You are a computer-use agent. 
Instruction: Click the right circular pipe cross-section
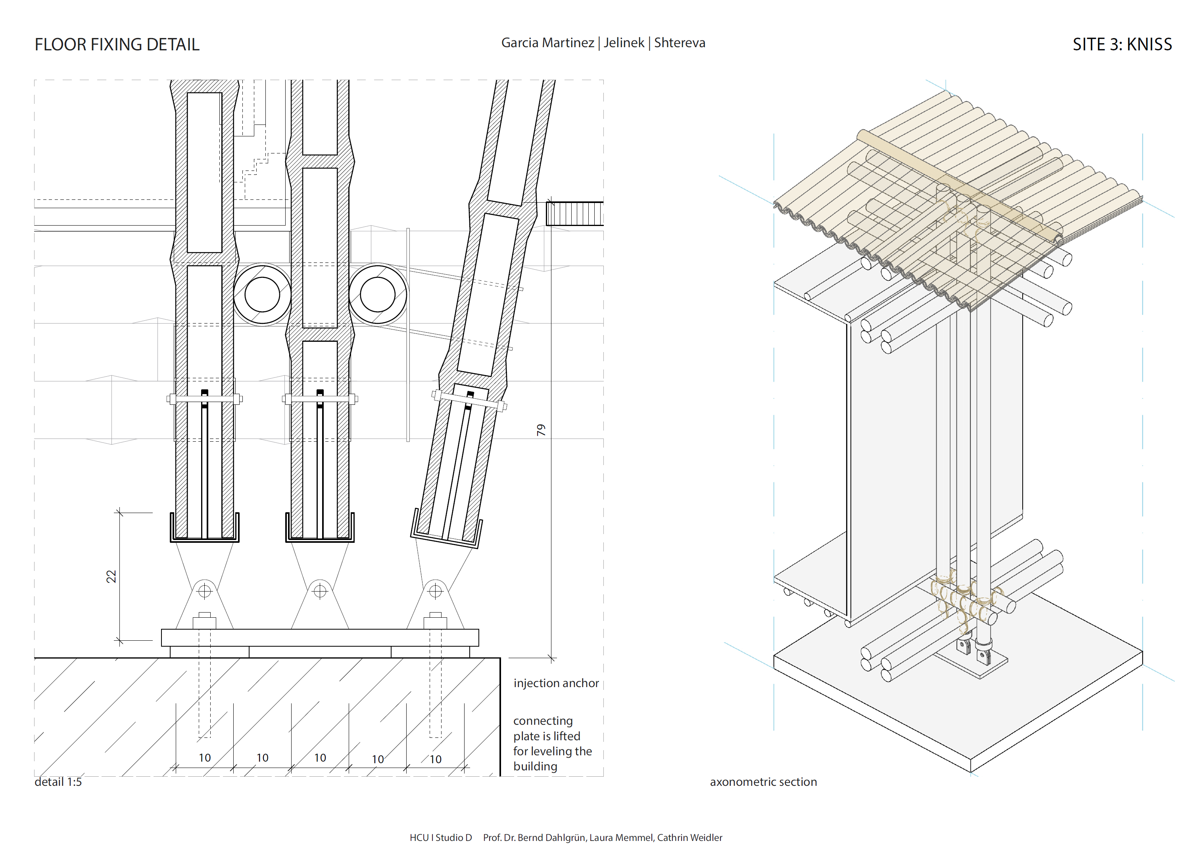[378, 294]
